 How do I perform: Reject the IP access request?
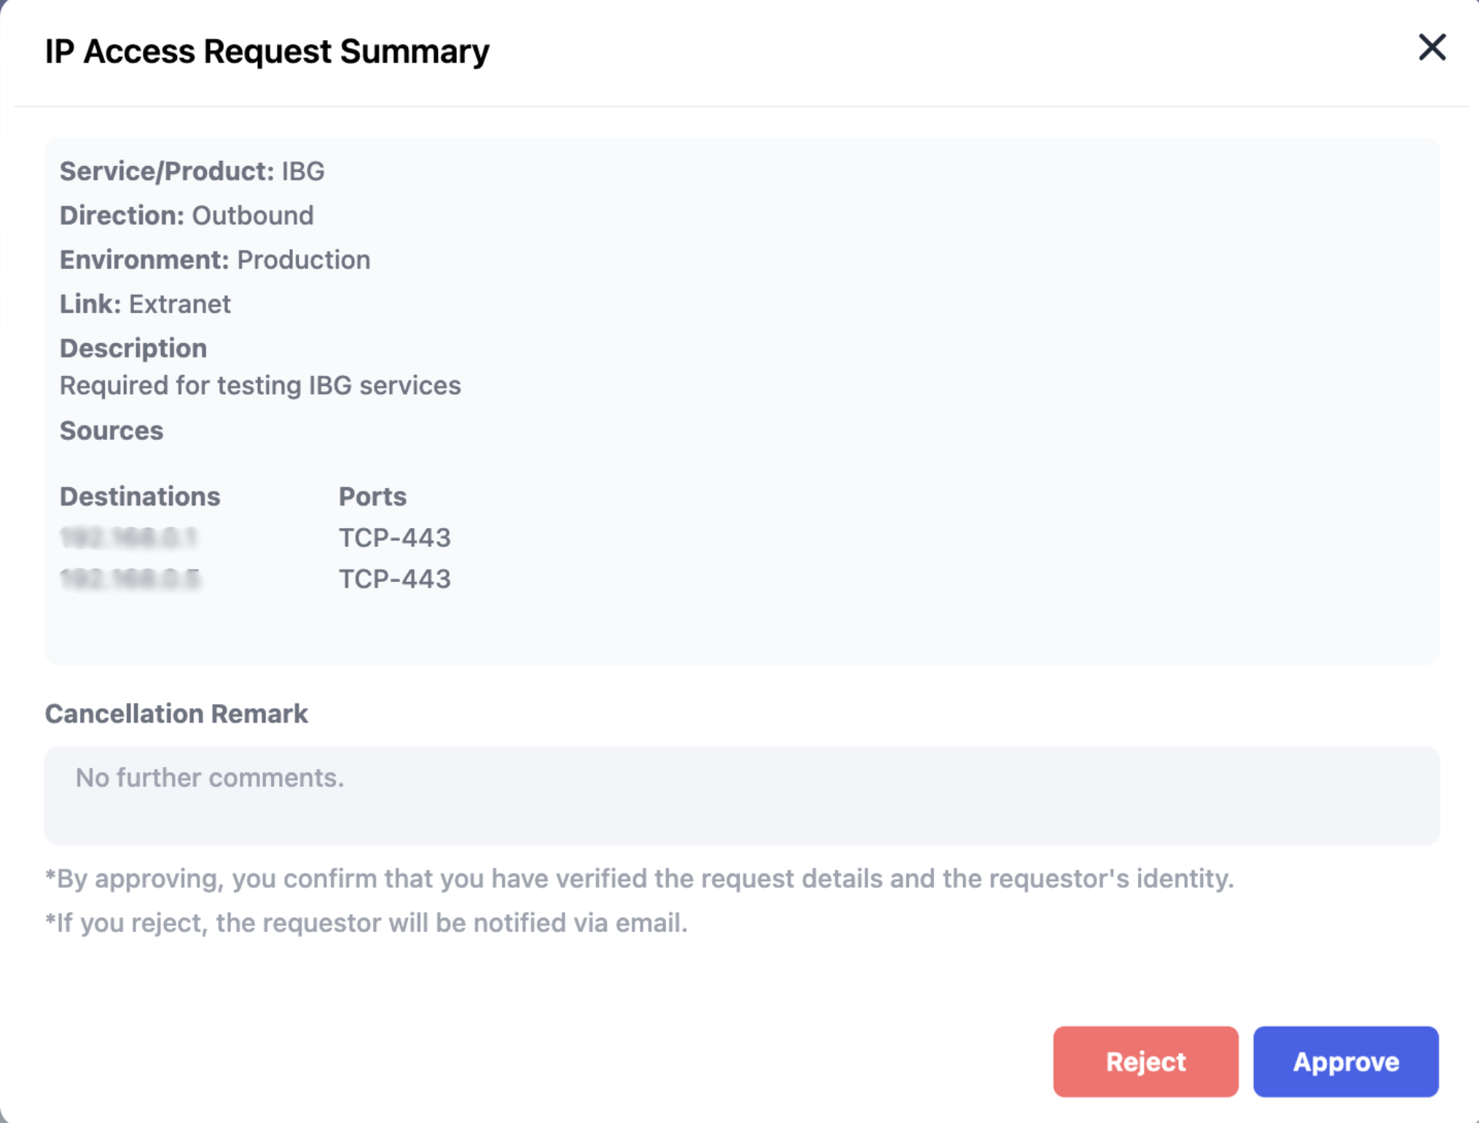(1145, 1062)
